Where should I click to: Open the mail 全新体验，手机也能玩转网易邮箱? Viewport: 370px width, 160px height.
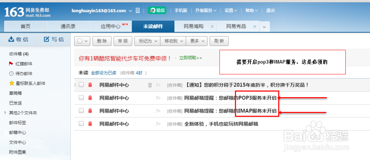click(x=221, y=124)
